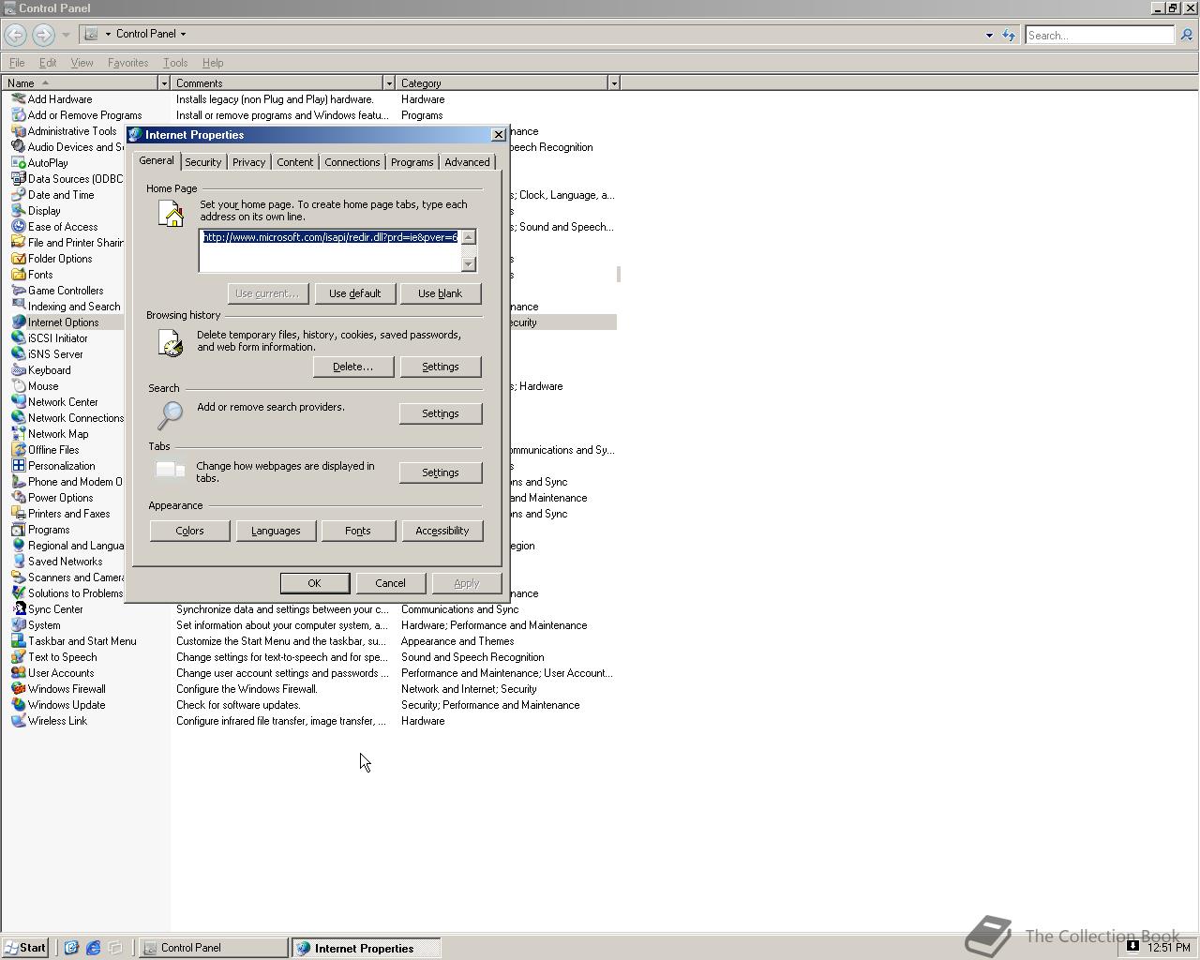Open the File menu
The image size is (1200, 960).
click(17, 63)
